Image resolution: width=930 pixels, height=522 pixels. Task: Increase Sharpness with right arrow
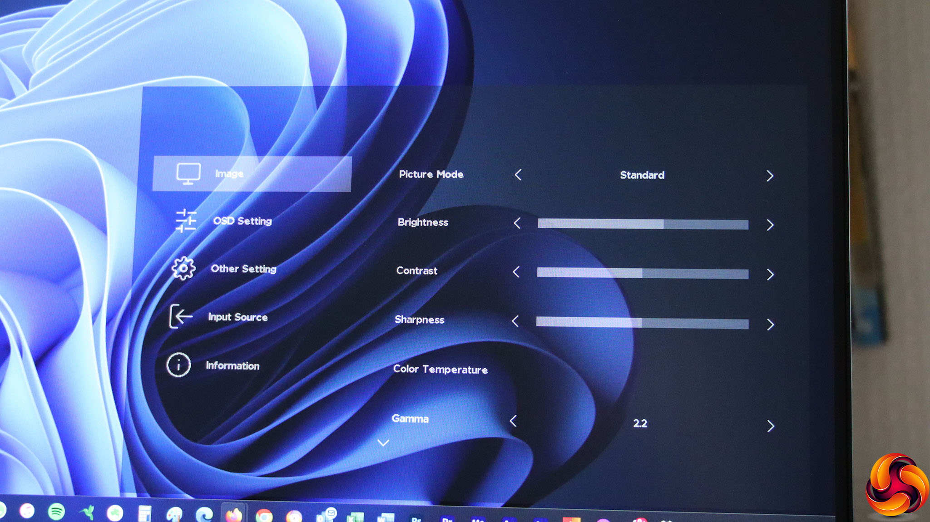tap(770, 325)
